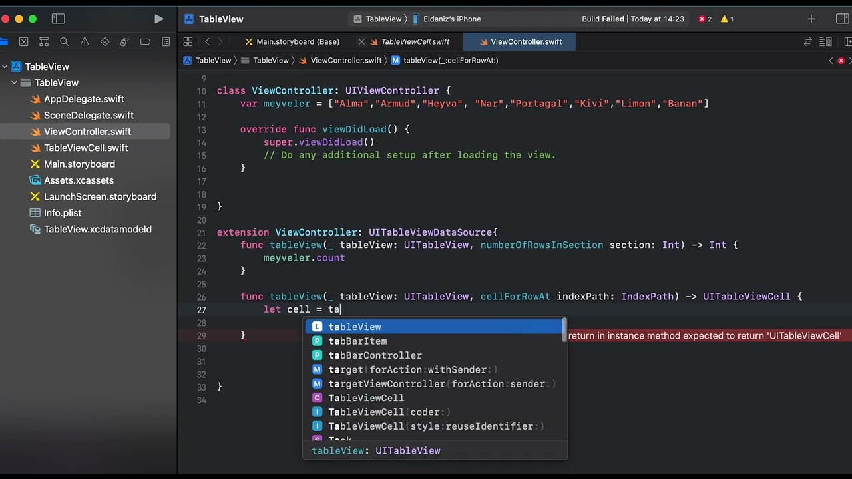The image size is (852, 479).
Task: Open Main.storyboard in navigator
Action: click(79, 164)
